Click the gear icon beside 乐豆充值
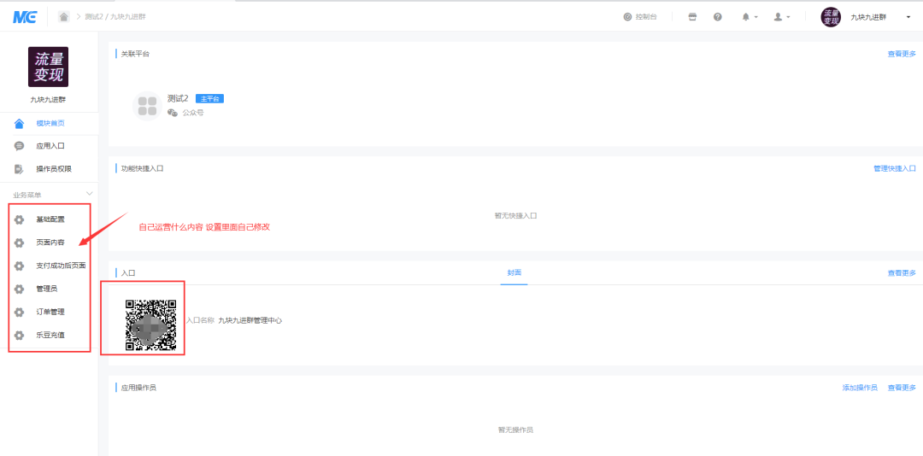Viewport: 923px width, 456px height. (20, 336)
